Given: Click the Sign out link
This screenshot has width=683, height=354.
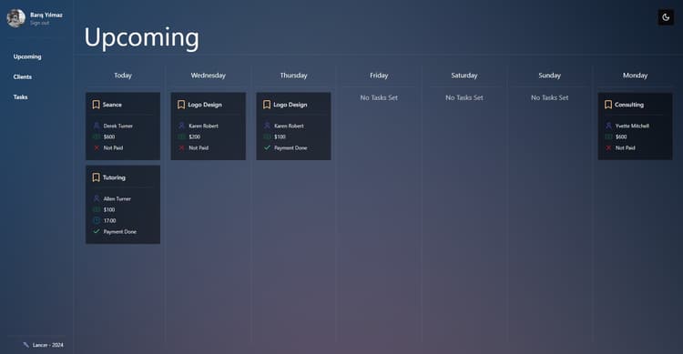Looking at the screenshot, I should pos(40,23).
